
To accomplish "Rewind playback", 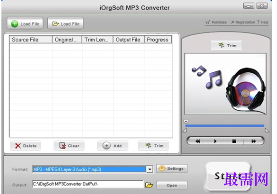I will point(198,141).
